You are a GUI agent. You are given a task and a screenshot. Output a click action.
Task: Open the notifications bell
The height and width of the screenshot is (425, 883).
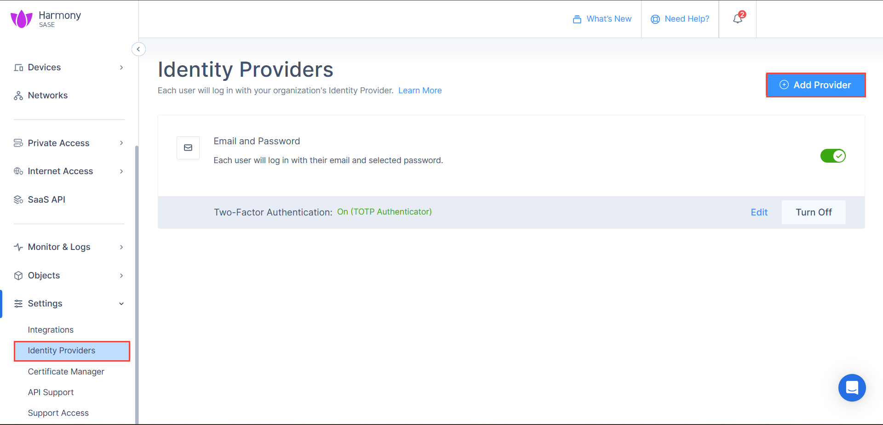point(738,19)
